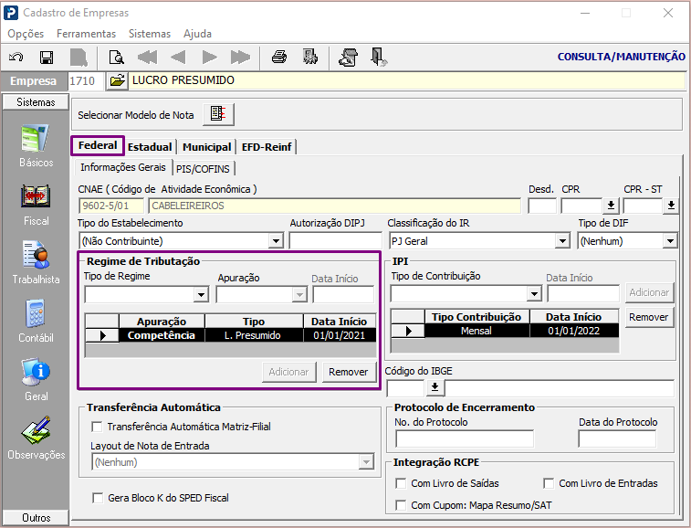
Task: Expand Tipo de Regime dropdown
Action: [201, 294]
